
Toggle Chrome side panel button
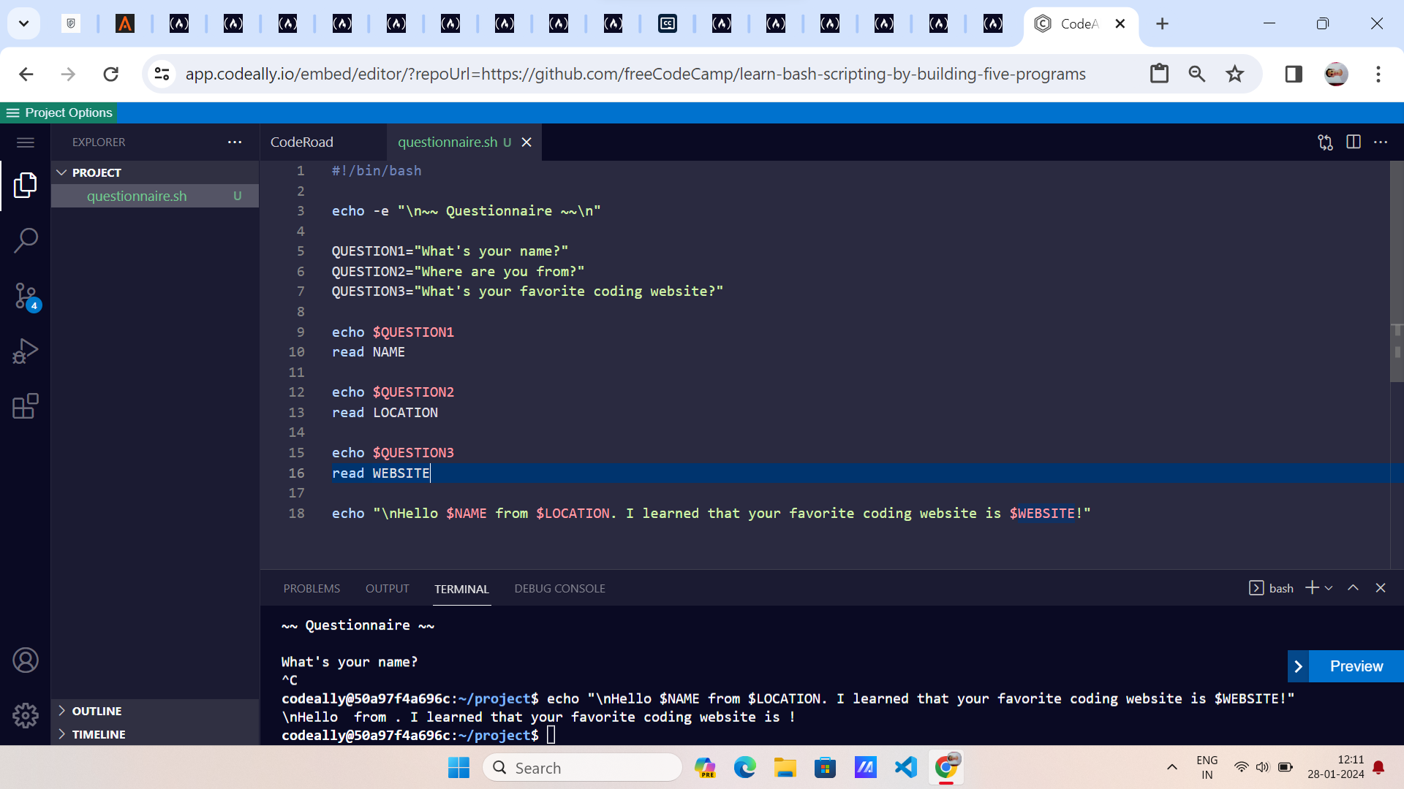click(x=1294, y=74)
